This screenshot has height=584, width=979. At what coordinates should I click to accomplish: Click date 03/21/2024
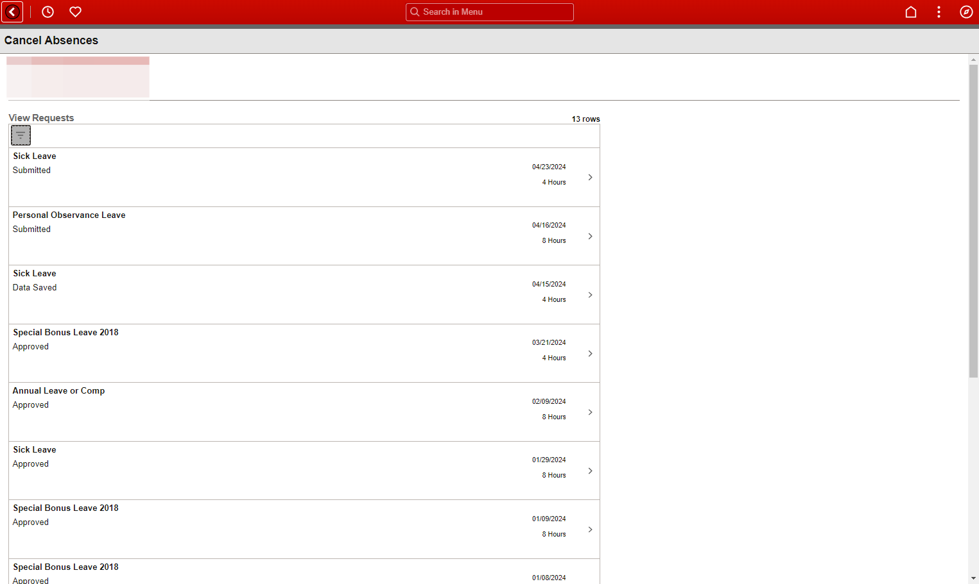click(x=549, y=342)
